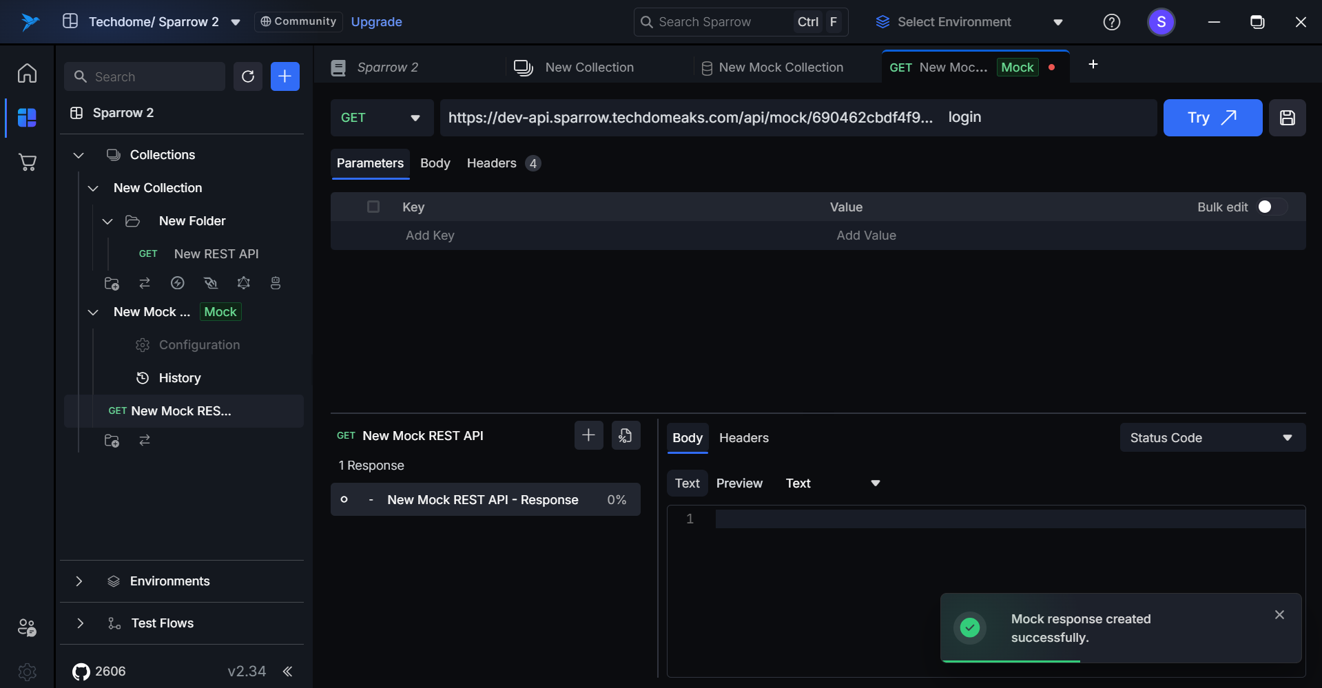Viewport: 1322px width, 688px height.
Task: Switch to the Headers request tab
Action: [x=491, y=163]
